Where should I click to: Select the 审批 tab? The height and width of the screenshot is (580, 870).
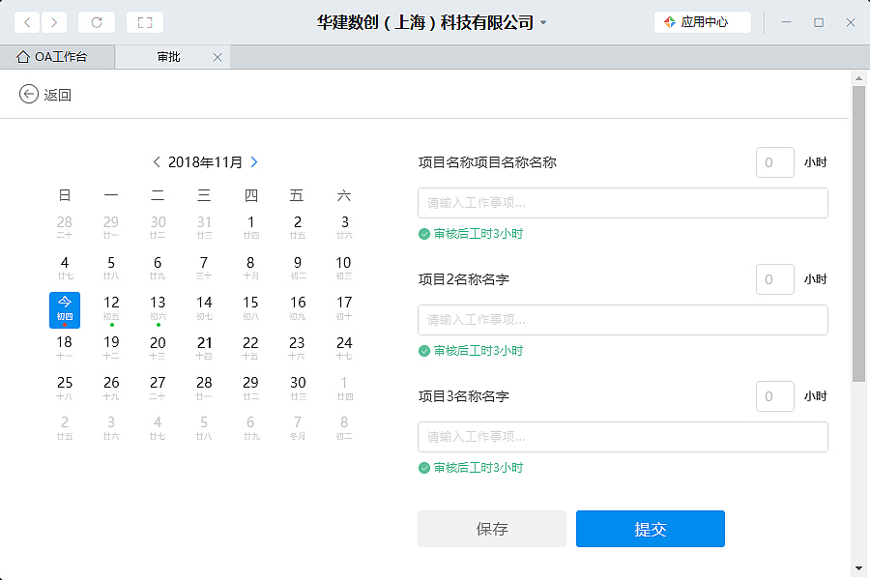click(168, 57)
